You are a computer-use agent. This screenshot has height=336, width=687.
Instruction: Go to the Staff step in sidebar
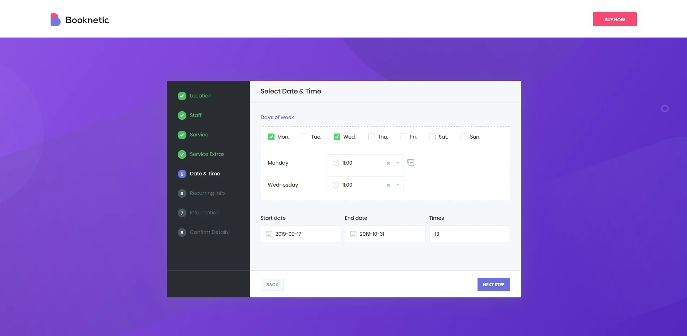tap(196, 115)
